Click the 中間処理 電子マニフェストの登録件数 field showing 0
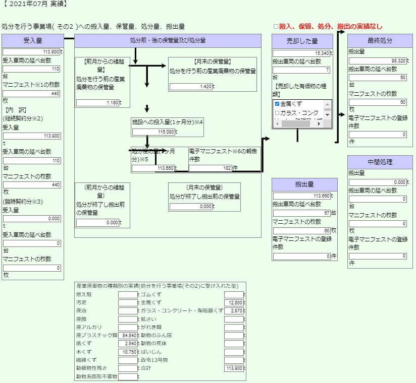This screenshot has width=416, height=383. click(378, 256)
